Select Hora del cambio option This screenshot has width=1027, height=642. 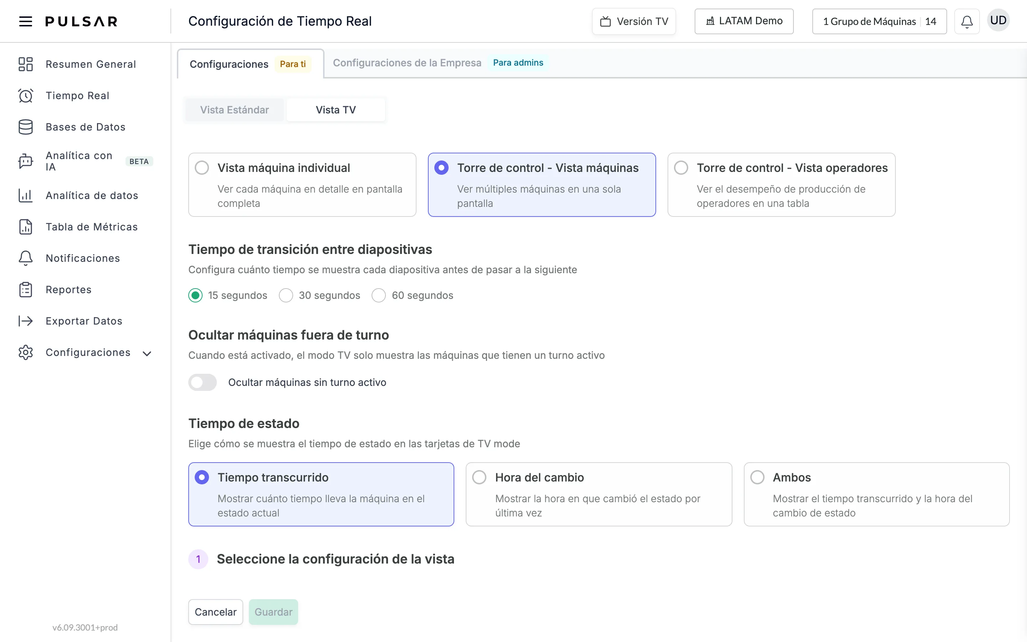599,494
